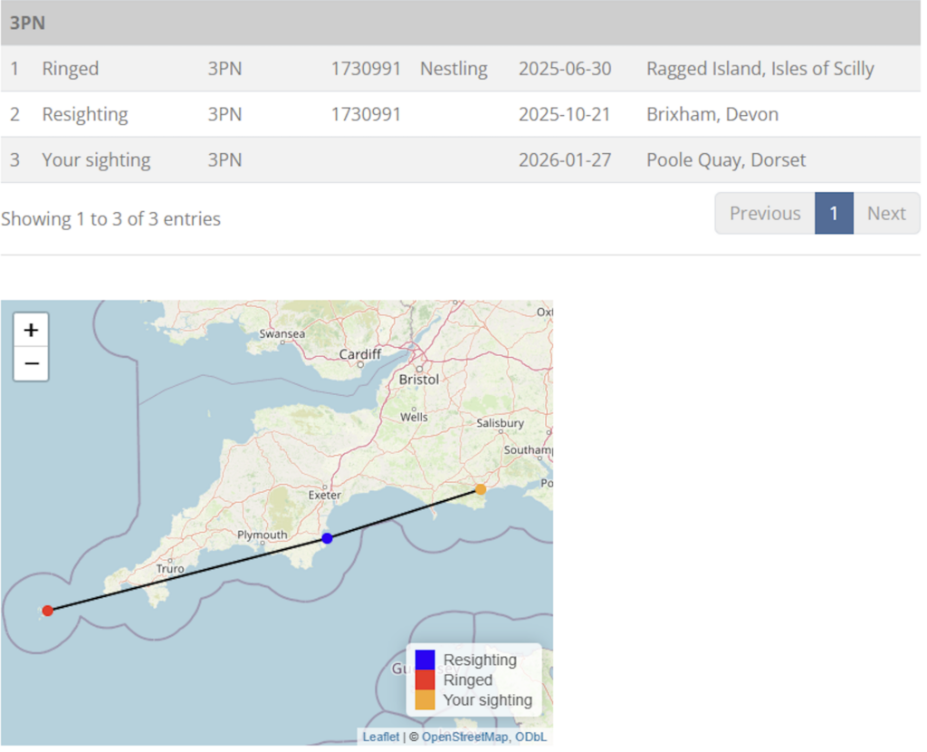Viewport: 927px width, 752px height.
Task: Open the OpenStreetMap attribution link
Action: pyautogui.click(x=465, y=737)
